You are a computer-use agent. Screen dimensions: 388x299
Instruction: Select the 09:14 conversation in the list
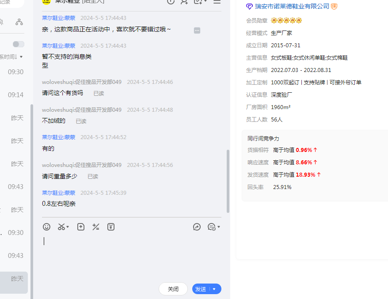pyautogui.click(x=15, y=95)
